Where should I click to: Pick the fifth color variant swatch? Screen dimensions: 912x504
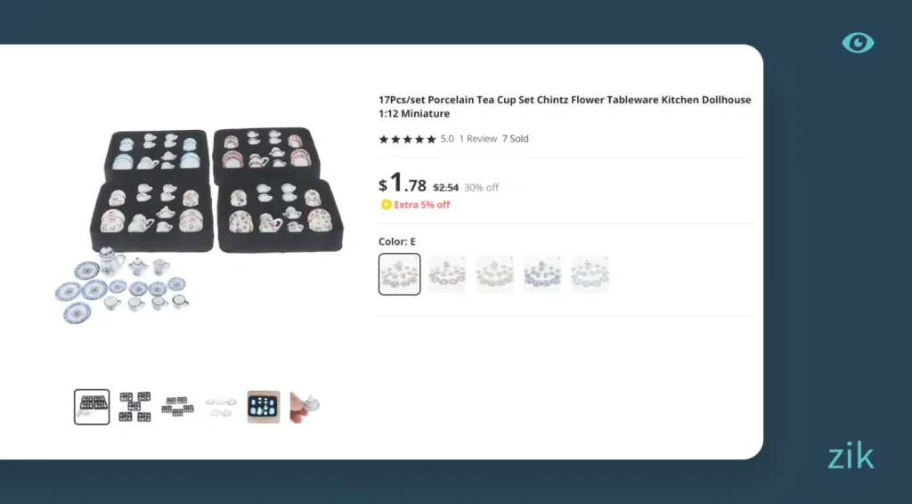point(590,273)
